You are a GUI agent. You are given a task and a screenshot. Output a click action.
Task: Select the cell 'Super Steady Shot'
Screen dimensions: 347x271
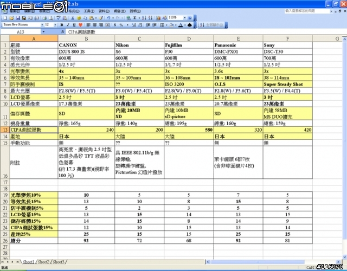288,85
